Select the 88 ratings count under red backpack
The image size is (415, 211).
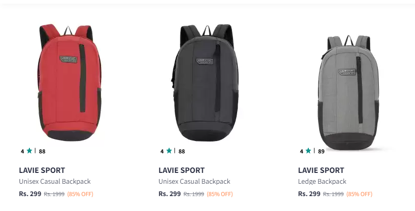[42, 151]
